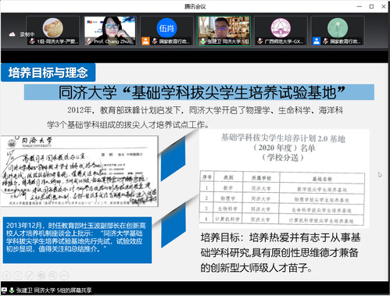Click the 培养目标与理念 slide heading
Screen dimensions: 390x296
click(48, 73)
